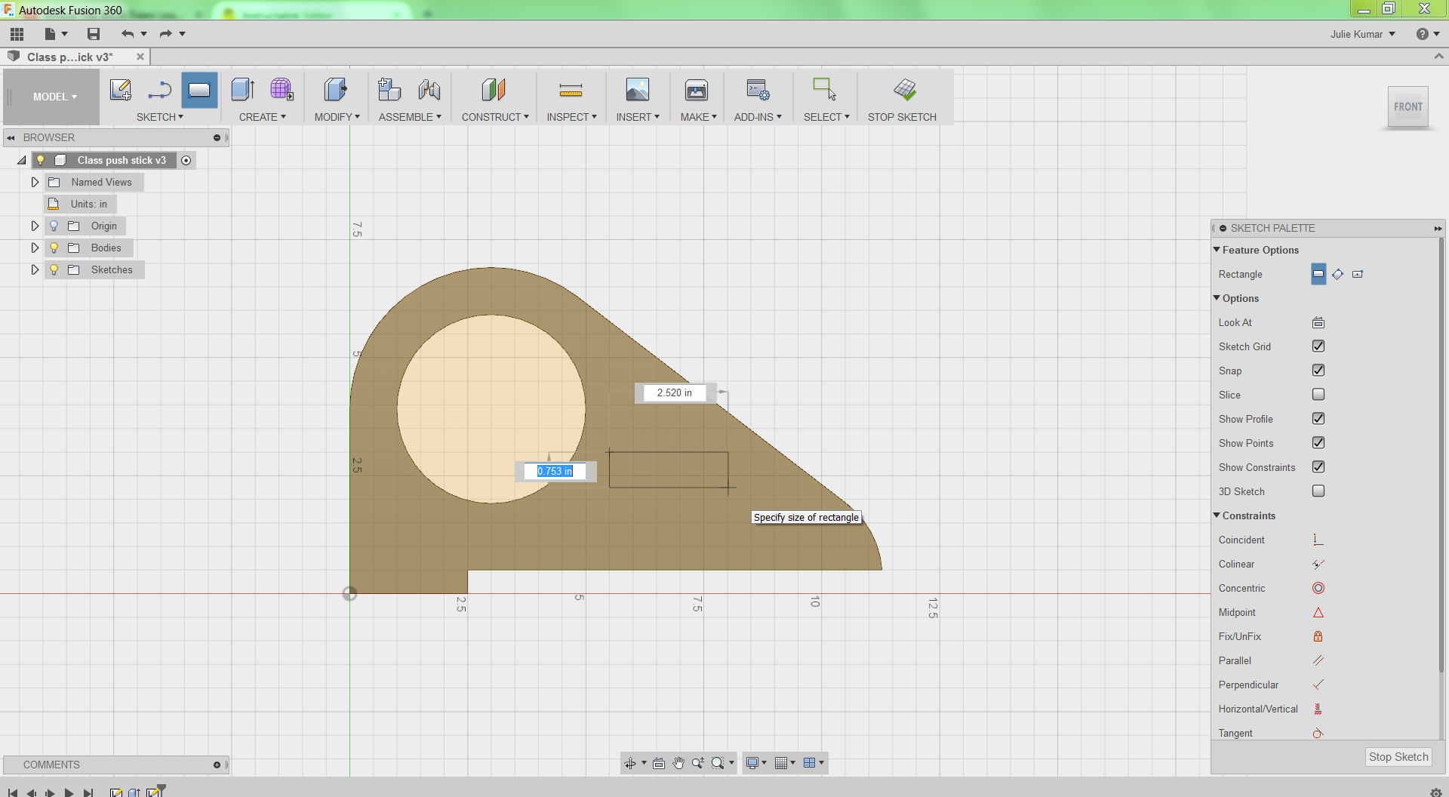Select the Fix/UnFix lock constraint icon
This screenshot has height=797, width=1449.
pos(1318,636)
